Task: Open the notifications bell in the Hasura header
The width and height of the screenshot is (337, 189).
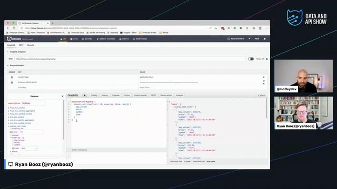Action: click(264, 39)
